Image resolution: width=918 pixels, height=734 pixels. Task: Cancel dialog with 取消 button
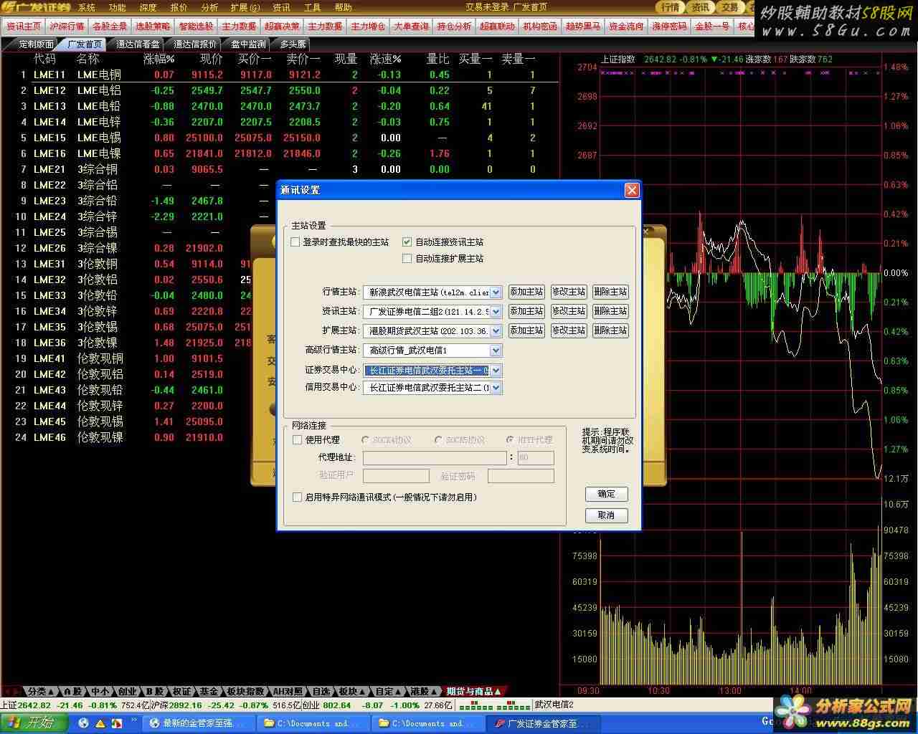pos(606,515)
